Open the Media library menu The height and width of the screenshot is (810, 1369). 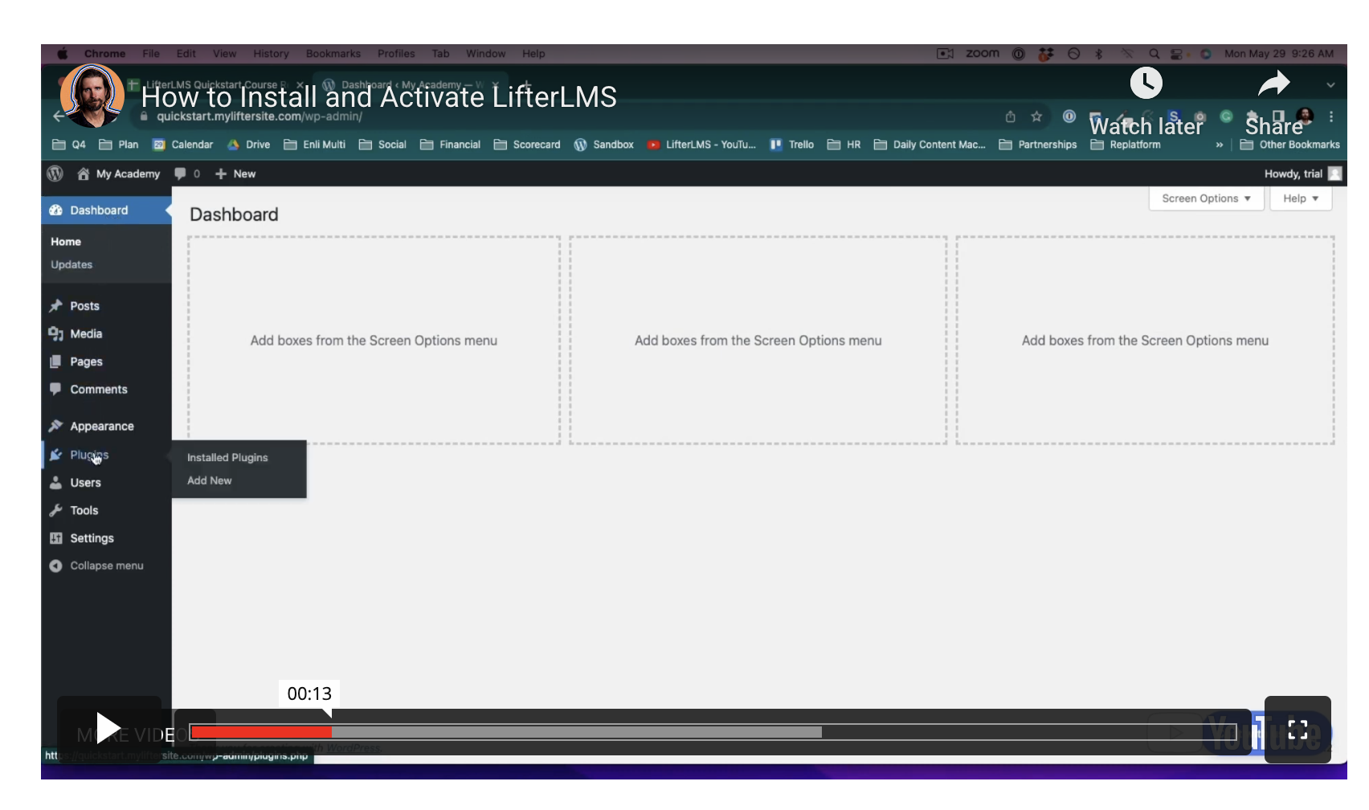point(86,333)
